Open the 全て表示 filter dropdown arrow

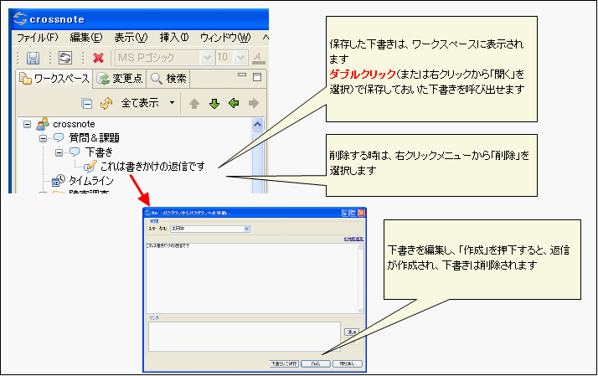coord(172,102)
